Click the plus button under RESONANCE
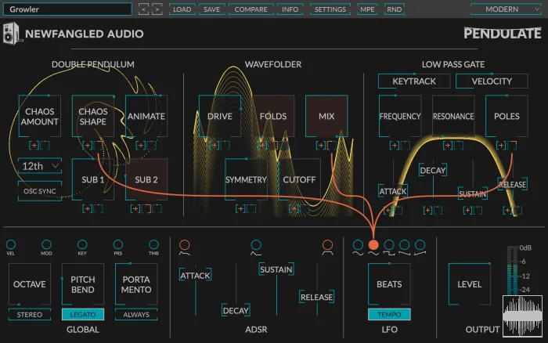 (448, 145)
